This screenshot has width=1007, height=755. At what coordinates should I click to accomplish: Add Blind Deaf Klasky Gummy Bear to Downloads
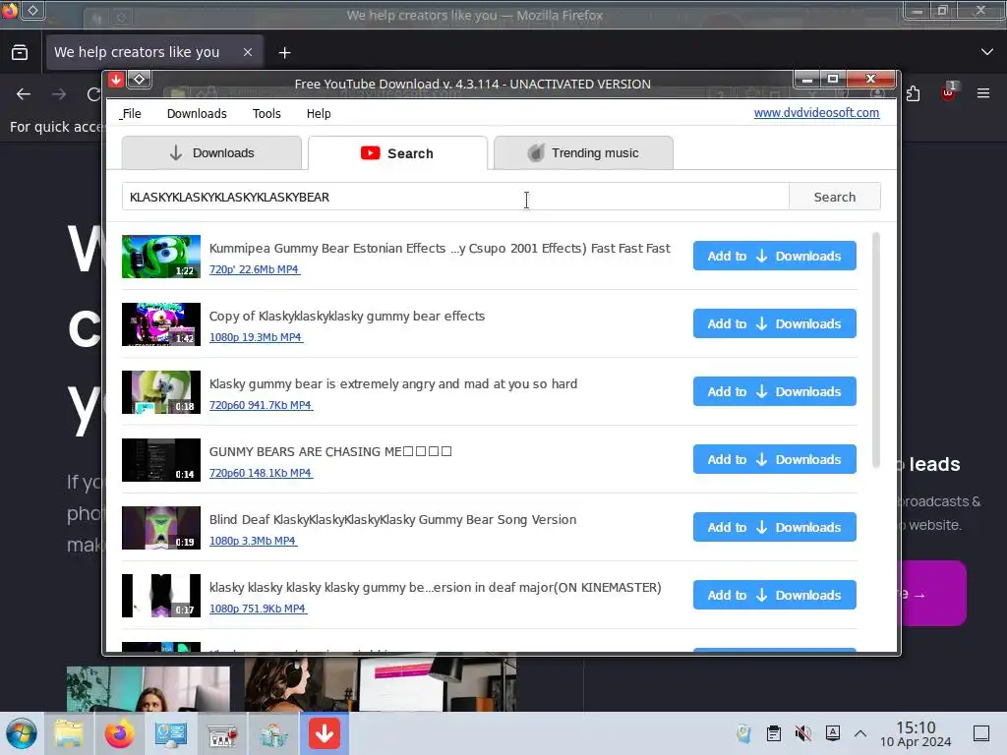(775, 527)
